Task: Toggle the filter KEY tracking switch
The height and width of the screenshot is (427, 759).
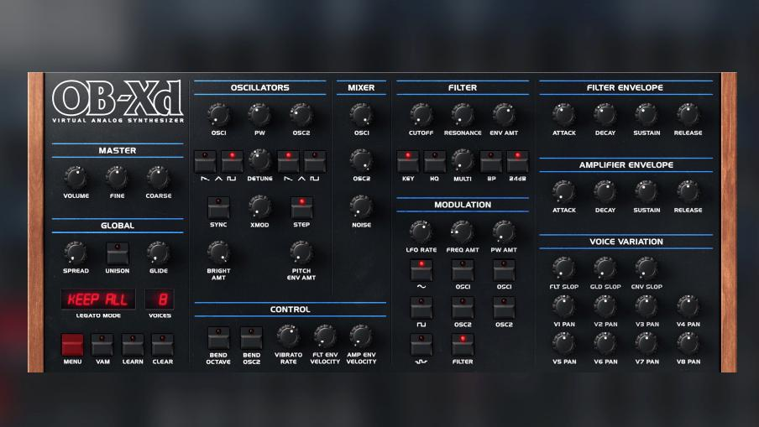Action: (407, 162)
